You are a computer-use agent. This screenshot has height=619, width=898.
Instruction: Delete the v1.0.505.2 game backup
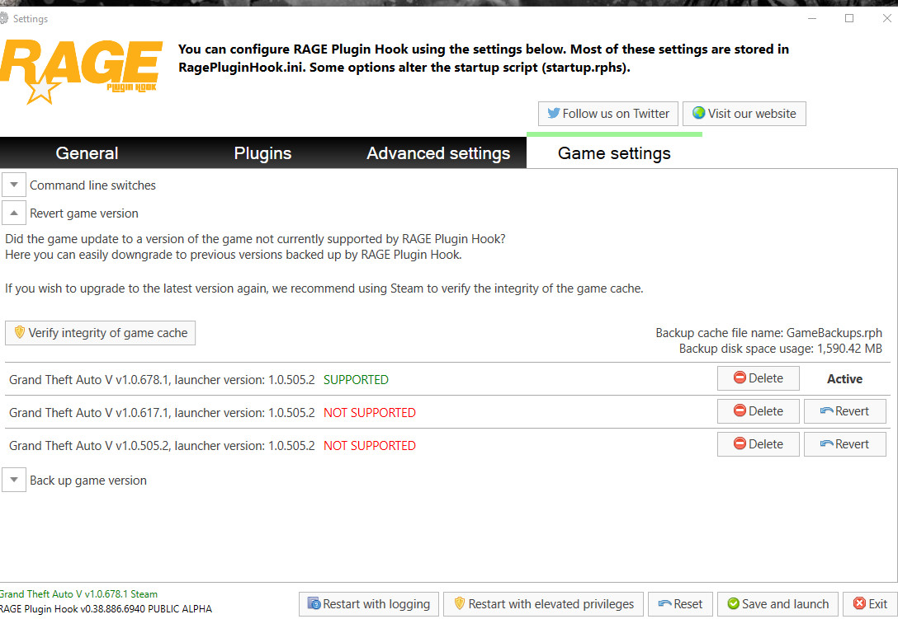(x=759, y=444)
